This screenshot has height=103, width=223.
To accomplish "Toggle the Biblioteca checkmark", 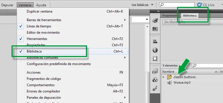I will coord(21,51).
